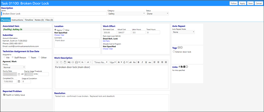Click Choose link under Location

[57, 35]
